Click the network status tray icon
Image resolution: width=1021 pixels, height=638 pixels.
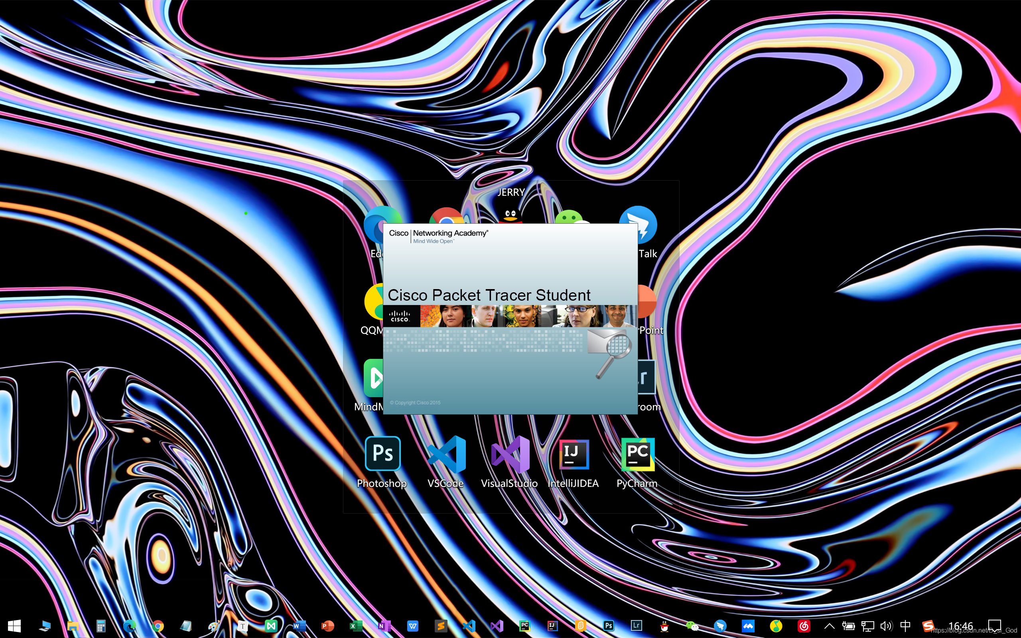point(867,626)
